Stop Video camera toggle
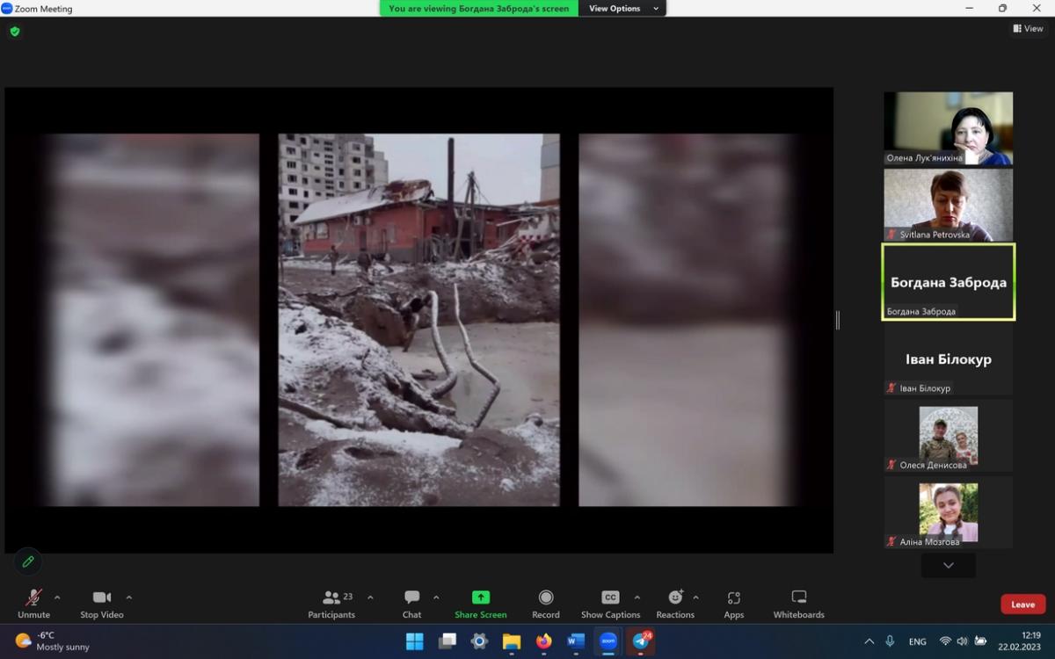Screen dimensions: 1055x659 pos(102,603)
